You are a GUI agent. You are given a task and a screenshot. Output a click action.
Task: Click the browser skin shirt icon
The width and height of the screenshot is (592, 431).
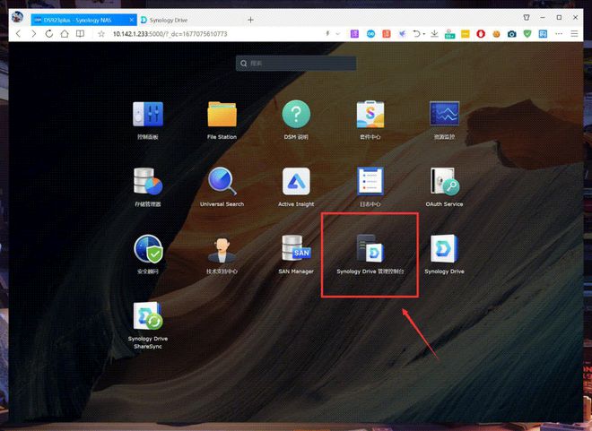[527, 17]
